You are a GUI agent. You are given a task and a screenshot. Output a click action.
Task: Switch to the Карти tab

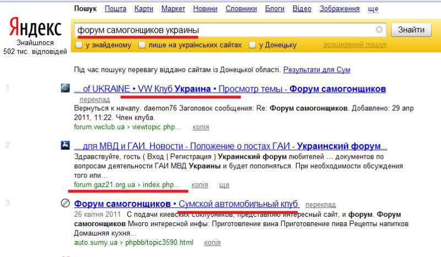point(144,9)
